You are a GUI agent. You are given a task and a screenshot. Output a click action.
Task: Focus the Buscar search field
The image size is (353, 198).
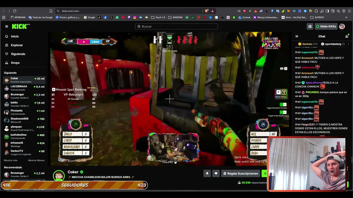pyautogui.click(x=176, y=26)
